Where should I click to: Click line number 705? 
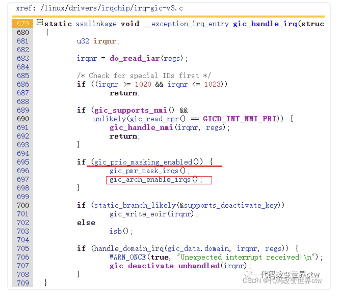(x=23, y=248)
